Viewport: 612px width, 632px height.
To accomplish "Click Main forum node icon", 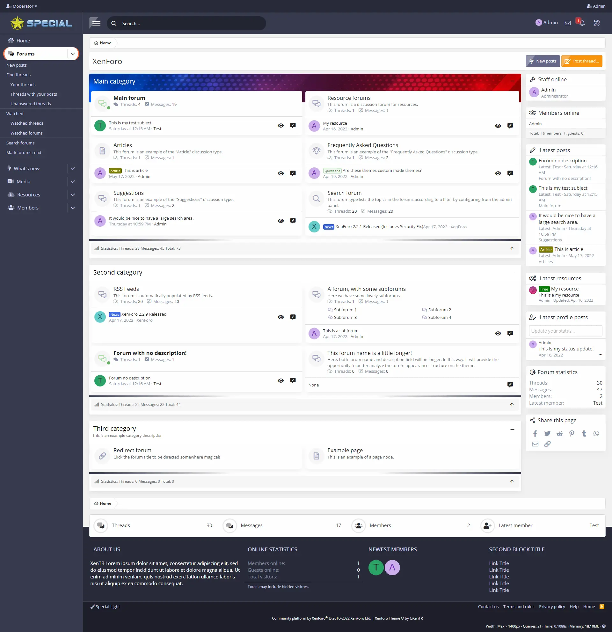I will [103, 104].
